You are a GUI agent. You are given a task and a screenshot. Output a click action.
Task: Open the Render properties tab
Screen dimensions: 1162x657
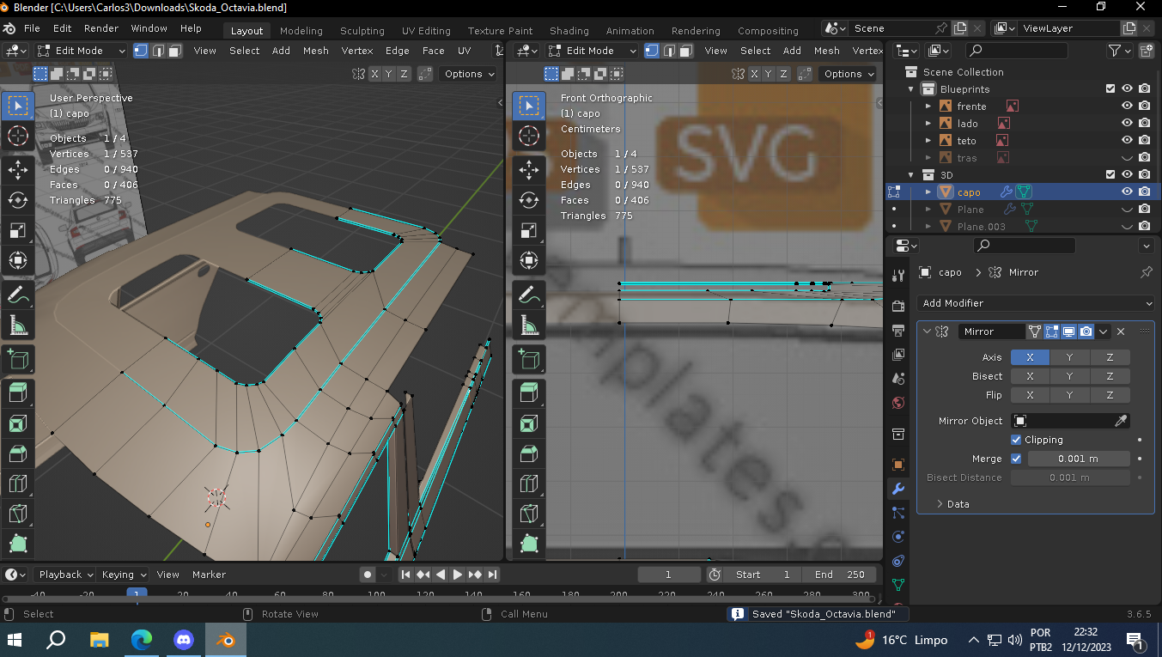[x=898, y=307]
